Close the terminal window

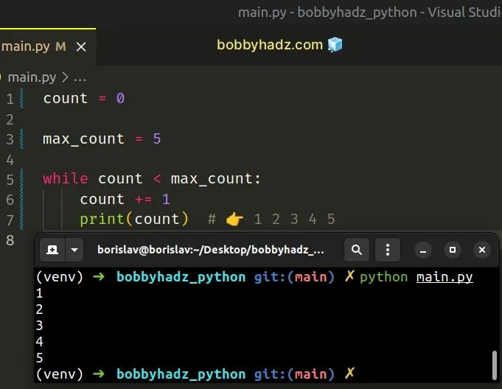(482, 250)
